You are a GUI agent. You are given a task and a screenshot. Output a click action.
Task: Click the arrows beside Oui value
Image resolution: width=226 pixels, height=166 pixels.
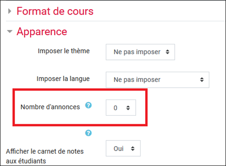pos(133,148)
